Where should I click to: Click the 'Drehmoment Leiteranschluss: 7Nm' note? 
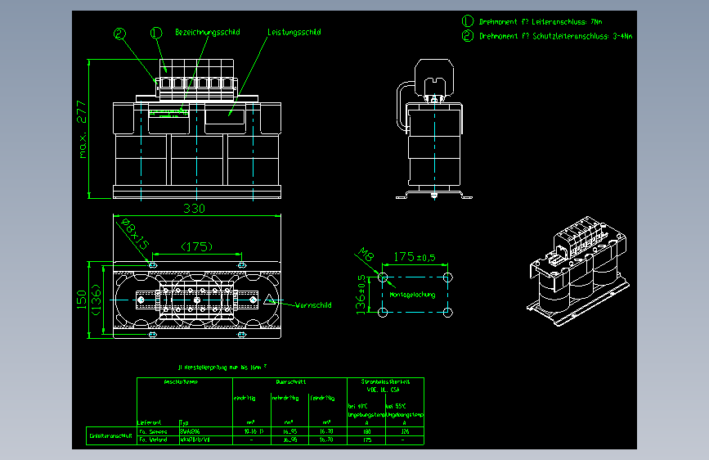point(541,22)
